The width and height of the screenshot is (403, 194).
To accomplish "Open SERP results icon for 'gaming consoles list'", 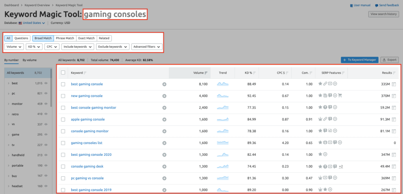I will click(x=394, y=143).
